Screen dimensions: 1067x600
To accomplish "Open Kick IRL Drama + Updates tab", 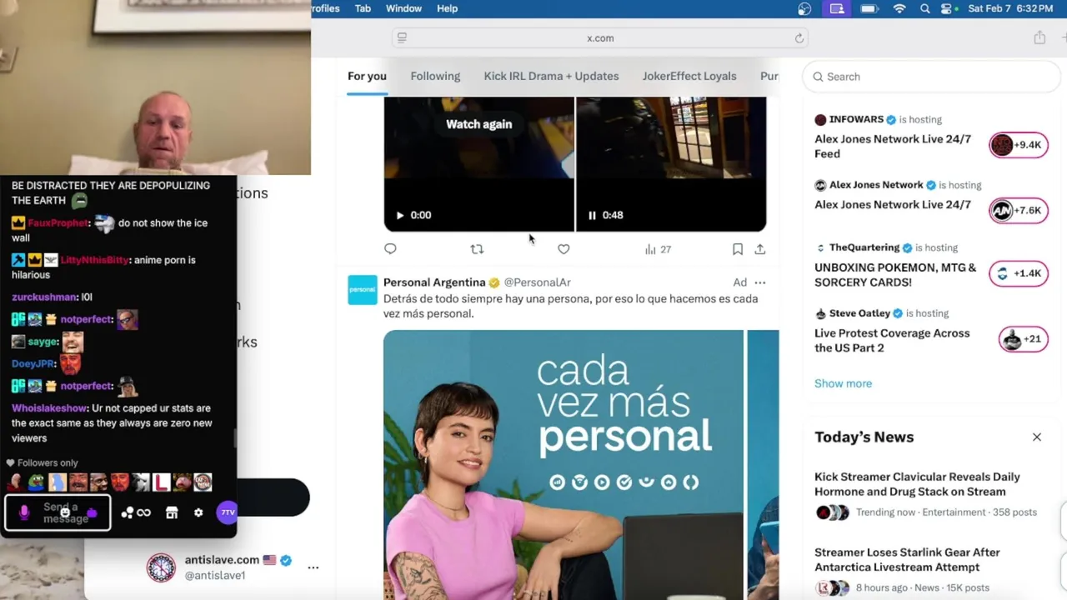I will tap(551, 76).
